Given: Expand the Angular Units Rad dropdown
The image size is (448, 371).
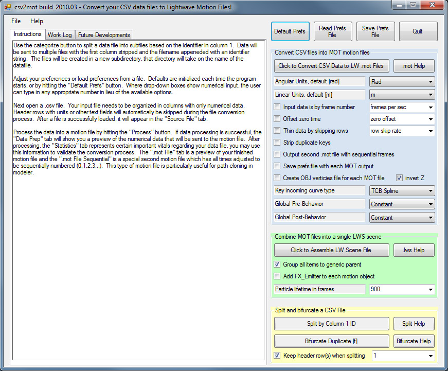Looking at the screenshot, I should pyautogui.click(x=402, y=82).
